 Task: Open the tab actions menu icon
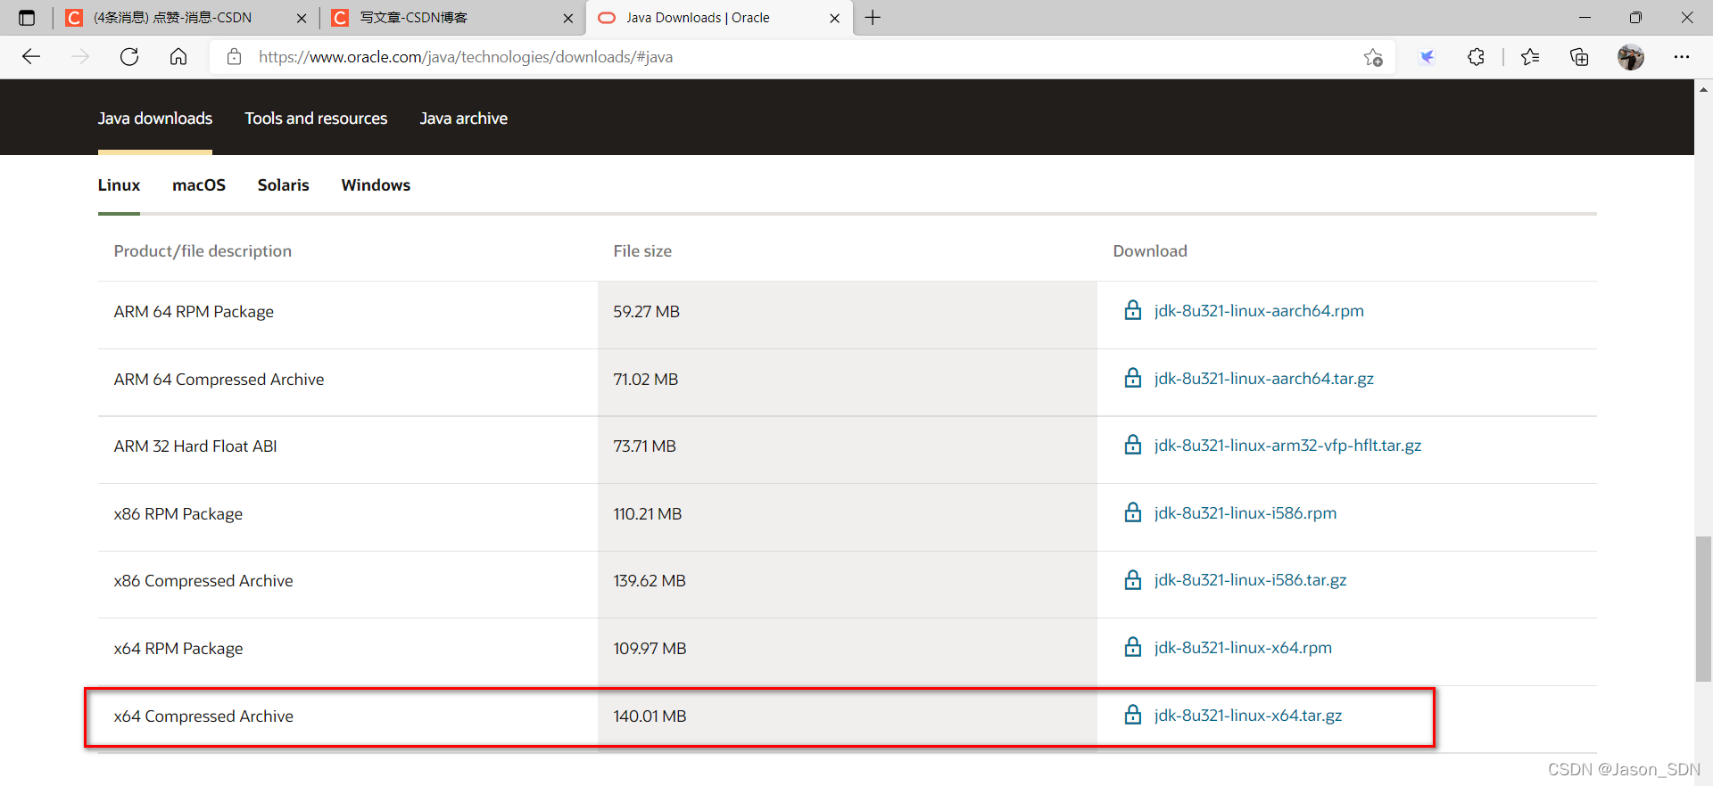(x=27, y=18)
